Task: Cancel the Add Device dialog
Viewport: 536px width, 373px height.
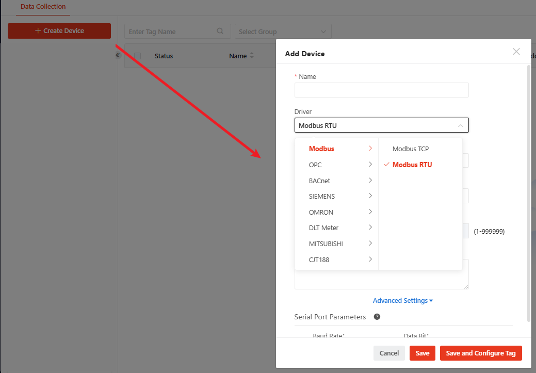Action: [389, 353]
